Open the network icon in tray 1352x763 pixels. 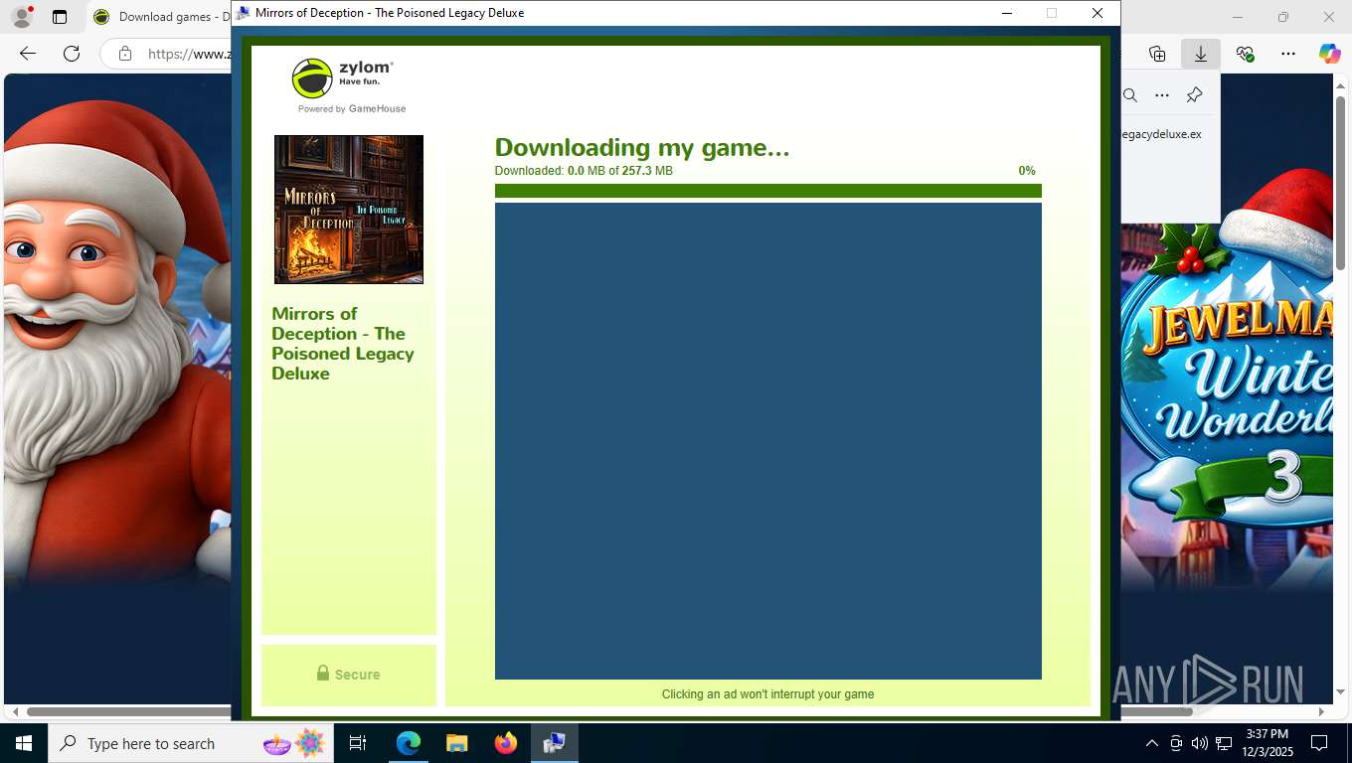[x=1225, y=743]
